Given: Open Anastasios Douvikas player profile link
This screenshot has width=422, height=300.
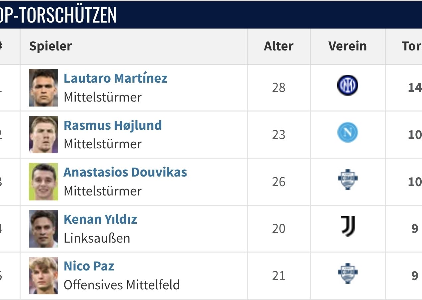Looking at the screenshot, I should [x=125, y=172].
